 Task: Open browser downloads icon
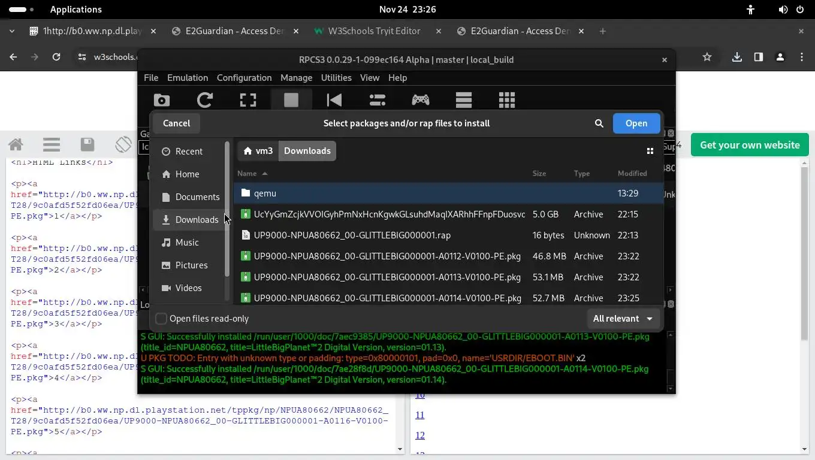tap(737, 57)
